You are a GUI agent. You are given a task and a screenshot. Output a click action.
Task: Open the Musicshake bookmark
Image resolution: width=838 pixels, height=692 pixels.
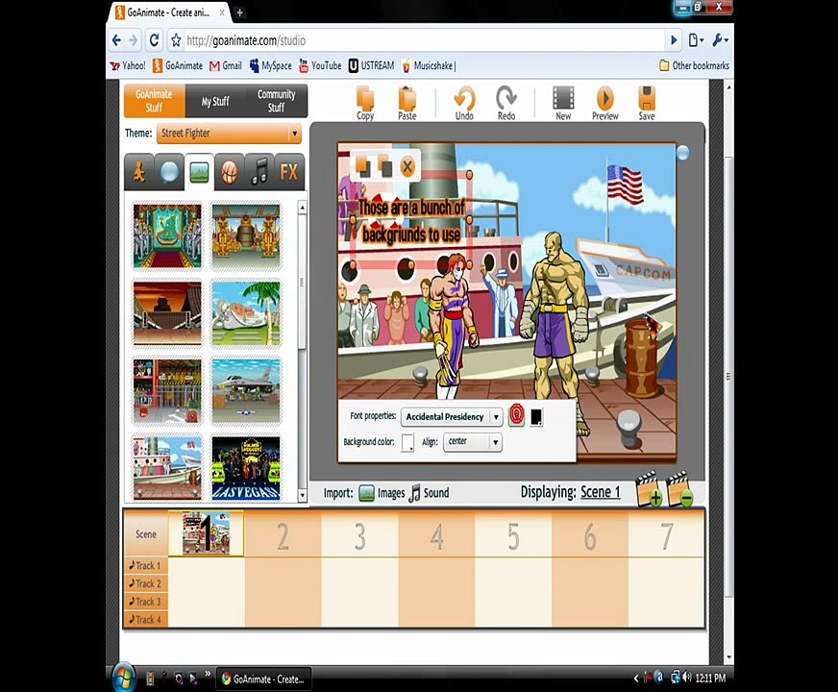coord(429,65)
